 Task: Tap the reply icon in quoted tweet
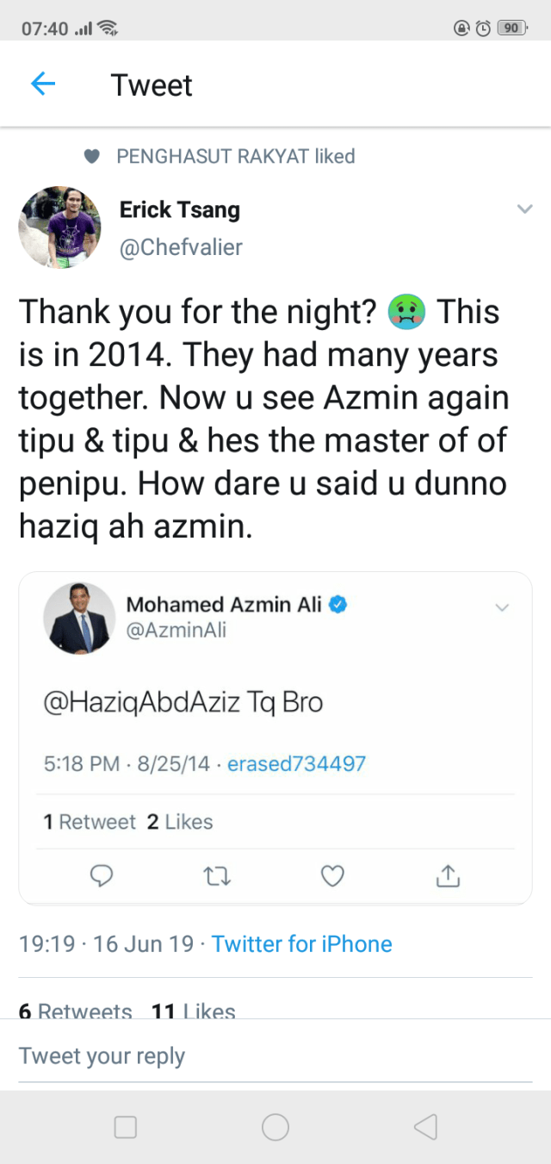102,876
